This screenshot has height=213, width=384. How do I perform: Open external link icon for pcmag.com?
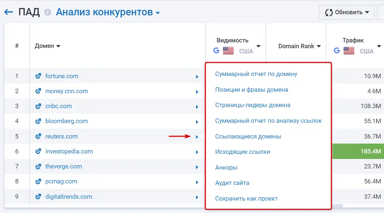[38, 182]
